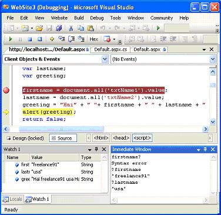Toggle the red breakpoint on firstname line
The width and height of the screenshot is (221, 215).
point(6,90)
